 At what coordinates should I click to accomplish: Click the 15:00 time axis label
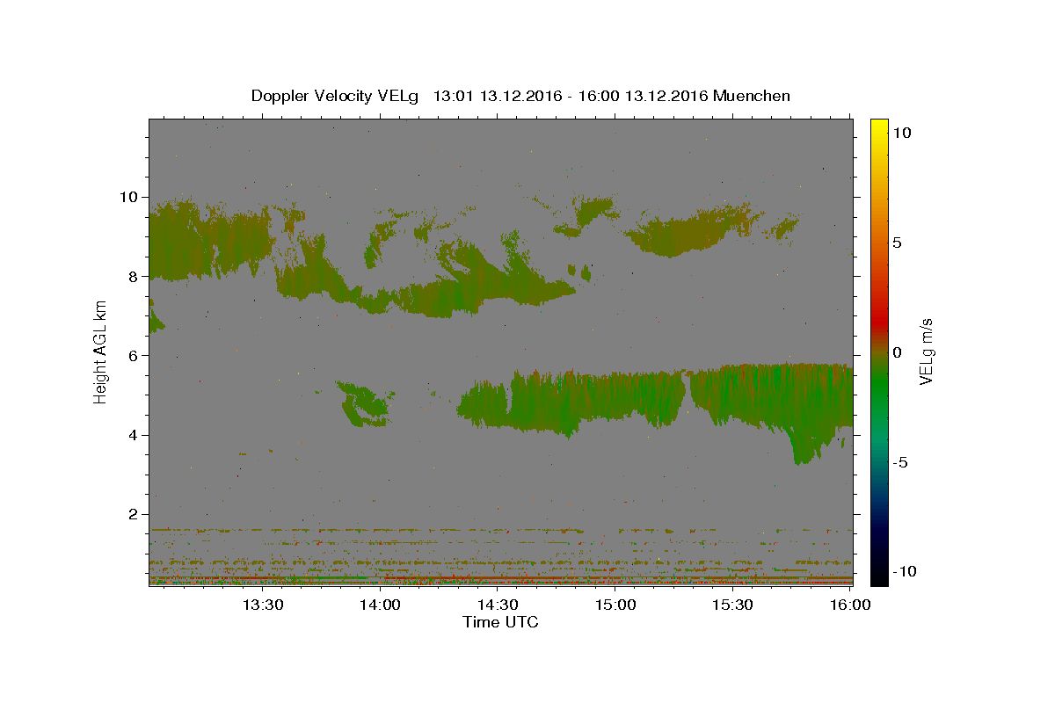pyautogui.click(x=615, y=605)
